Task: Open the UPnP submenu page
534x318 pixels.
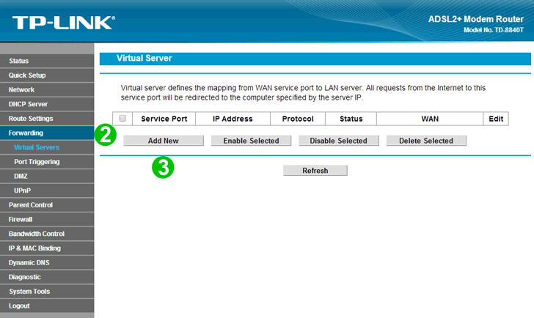Action: (x=47, y=191)
